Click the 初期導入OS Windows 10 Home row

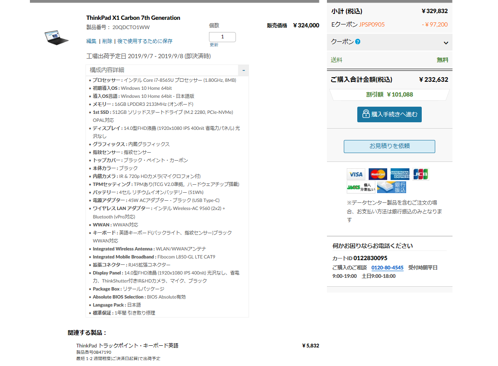pos(132,88)
